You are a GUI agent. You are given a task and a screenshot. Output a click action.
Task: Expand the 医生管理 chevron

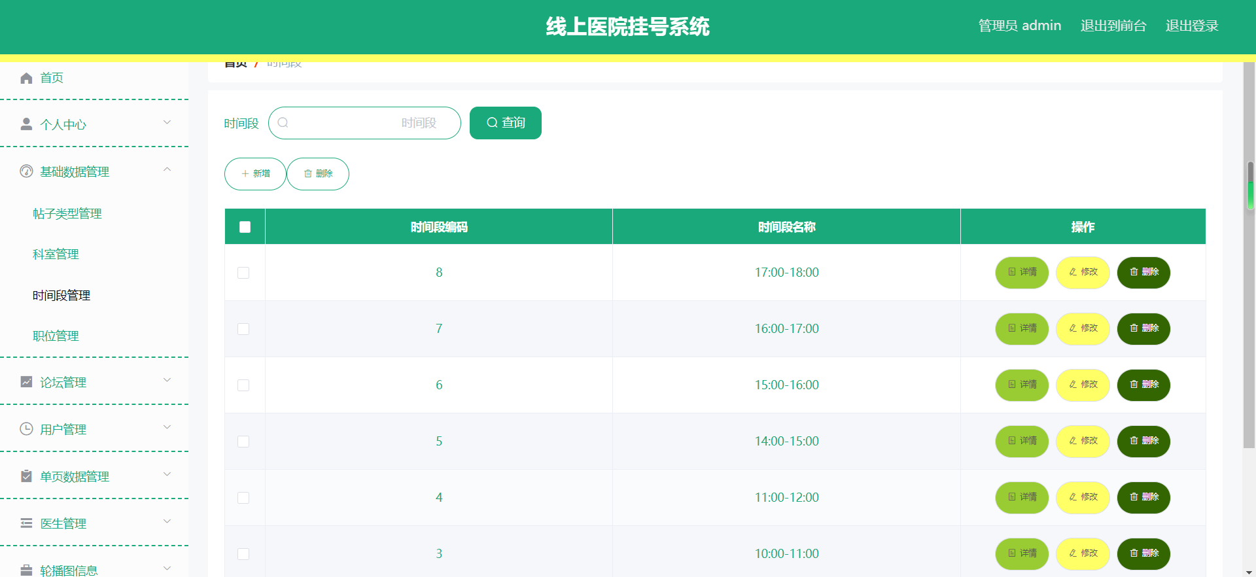tap(167, 521)
